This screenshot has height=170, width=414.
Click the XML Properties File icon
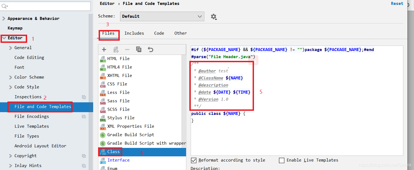tap(103, 126)
